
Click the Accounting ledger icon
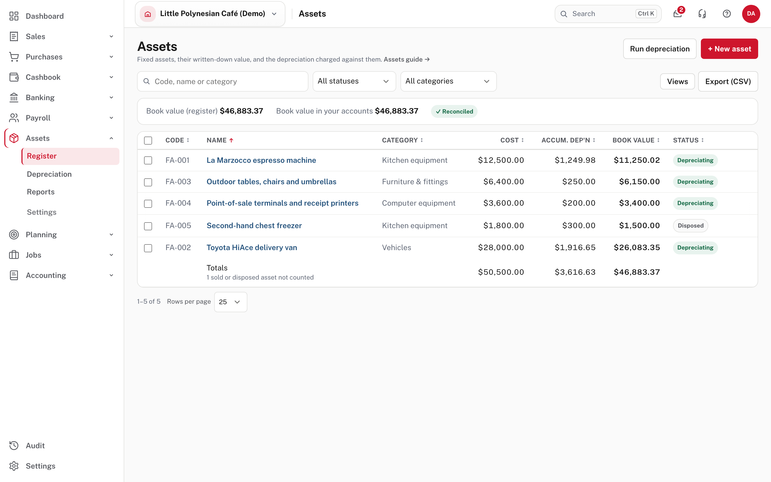click(14, 276)
